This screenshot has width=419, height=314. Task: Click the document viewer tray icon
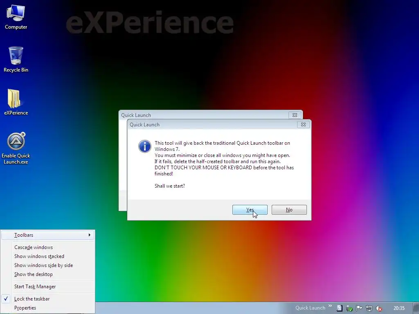pyautogui.click(x=339, y=308)
